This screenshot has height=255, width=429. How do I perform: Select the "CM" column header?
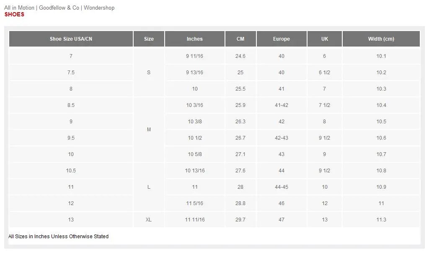point(240,39)
